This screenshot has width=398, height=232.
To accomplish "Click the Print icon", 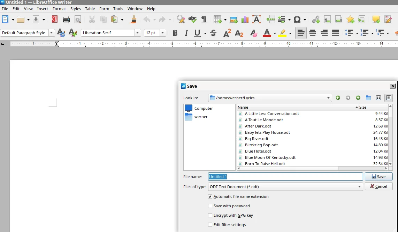I will coord(66,19).
